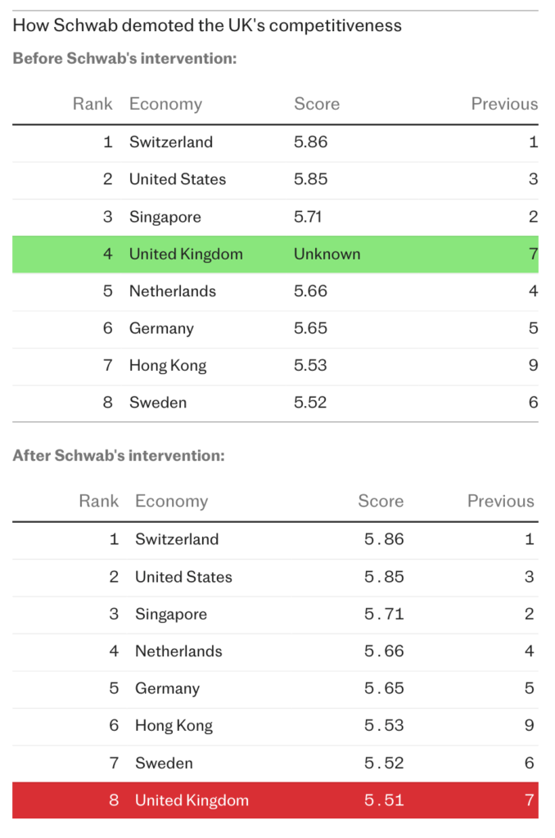The width and height of the screenshot is (555, 838).
Task: Click the Score header in the first table
Action: point(317,104)
